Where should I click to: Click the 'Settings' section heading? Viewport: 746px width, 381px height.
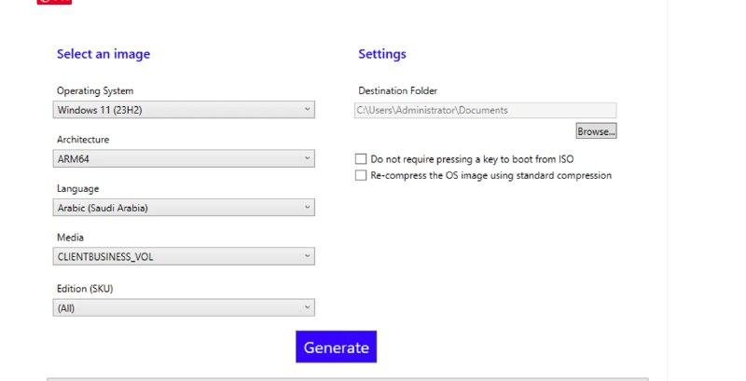381,54
